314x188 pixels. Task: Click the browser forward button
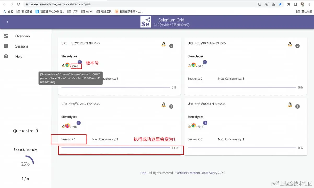(11, 4)
